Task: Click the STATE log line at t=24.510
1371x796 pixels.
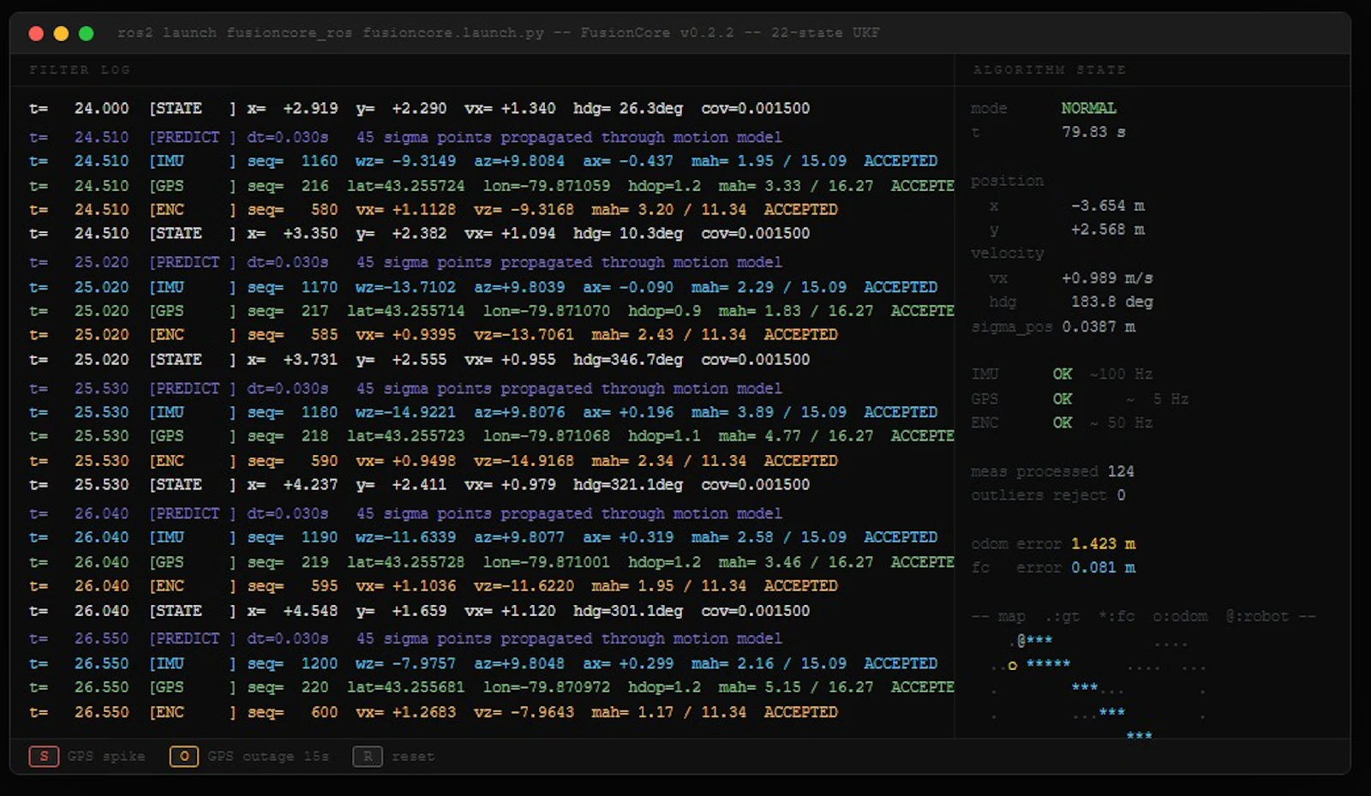Action: coord(420,234)
